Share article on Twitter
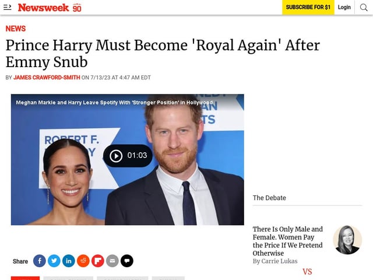This screenshot has height=280, width=373. click(54, 261)
